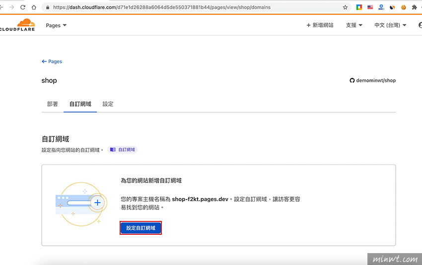The width and height of the screenshot is (422, 265).
Task: Open demominwt/shop GitHub repository link
Action: pos(372,80)
